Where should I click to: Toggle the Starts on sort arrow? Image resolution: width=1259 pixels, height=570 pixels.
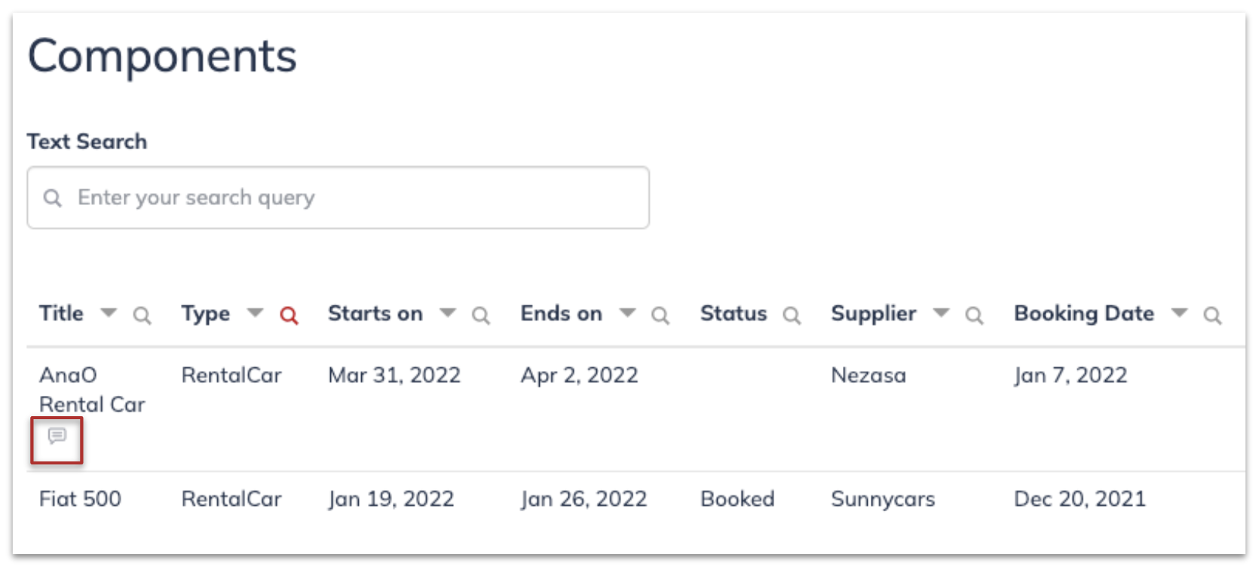(x=448, y=312)
